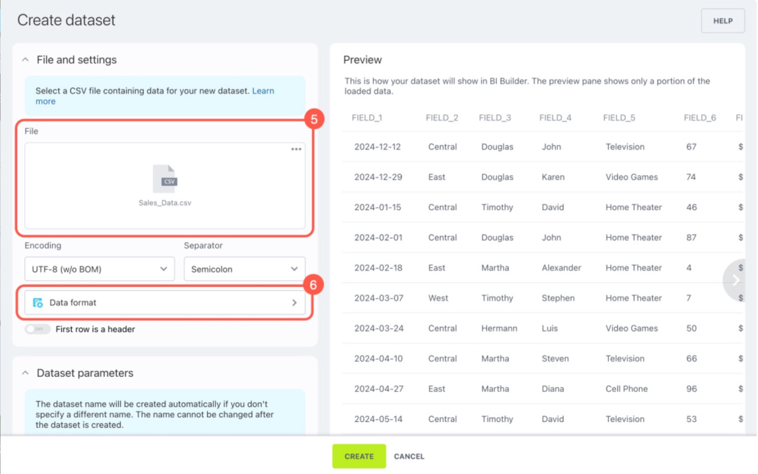Viewport: 758px width, 474px height.
Task: Click the FIELD_5 column header
Action: (x=619, y=118)
